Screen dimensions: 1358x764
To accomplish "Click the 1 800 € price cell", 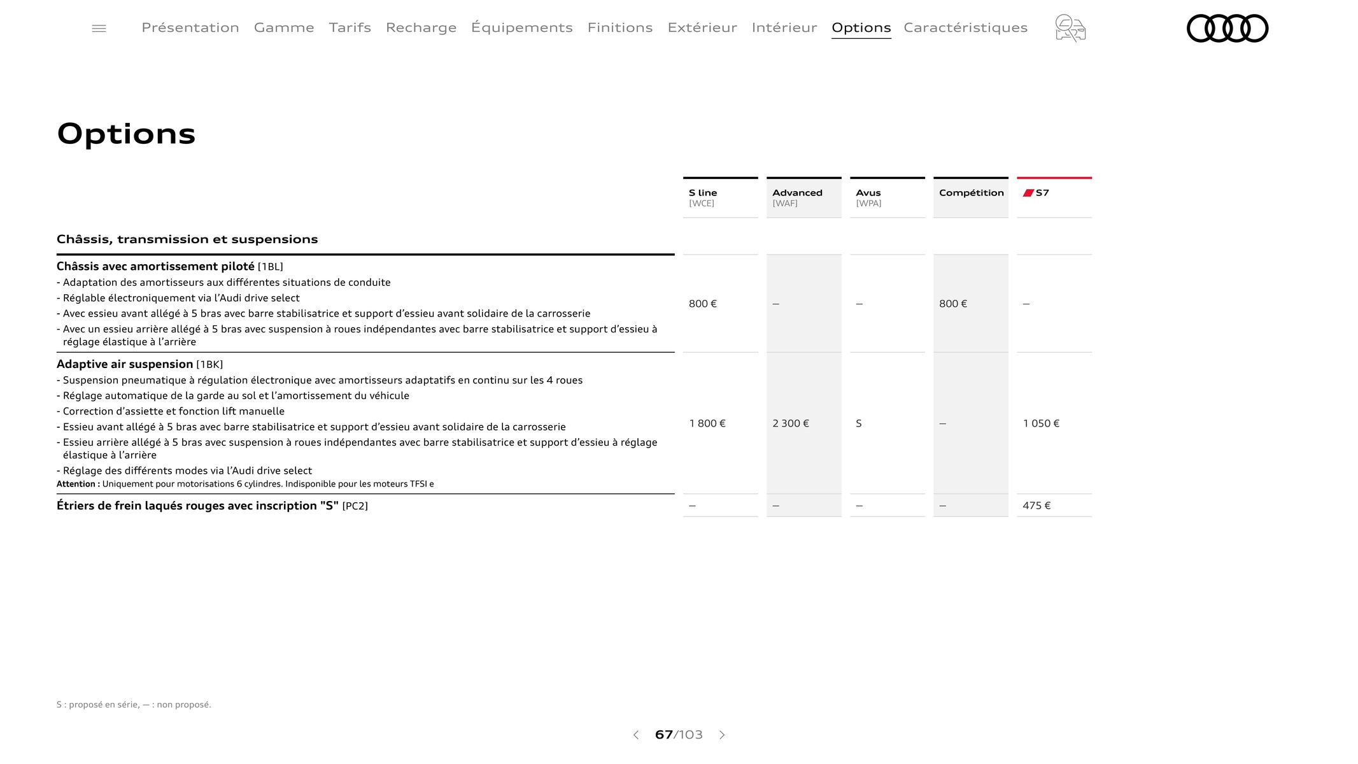I will click(x=707, y=423).
